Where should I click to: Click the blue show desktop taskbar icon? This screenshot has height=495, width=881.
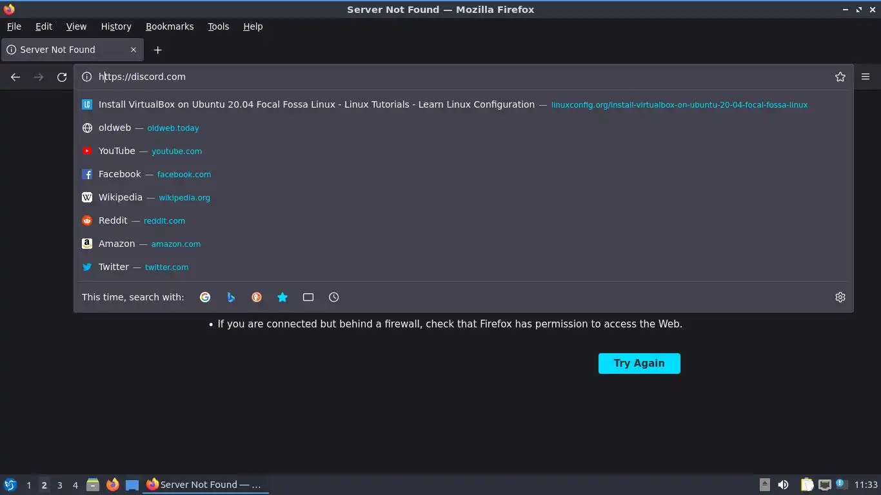click(132, 485)
